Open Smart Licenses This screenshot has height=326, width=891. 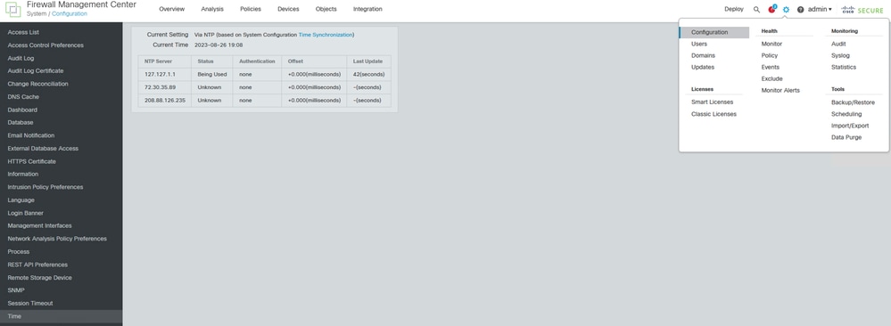pos(712,102)
